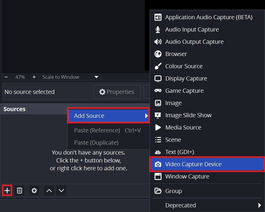Viewport: 265px width, 212px height.
Task: Zoom in preview with the small plus button
Action: point(34,77)
